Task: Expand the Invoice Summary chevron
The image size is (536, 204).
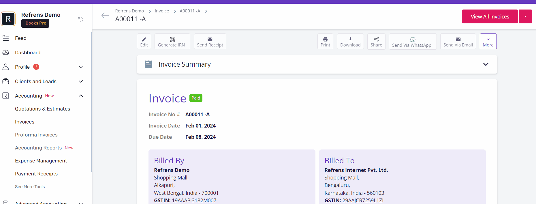Action: click(486, 64)
